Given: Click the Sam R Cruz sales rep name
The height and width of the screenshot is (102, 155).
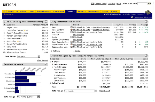Looking at the screenshot, I should [x=59, y=81].
